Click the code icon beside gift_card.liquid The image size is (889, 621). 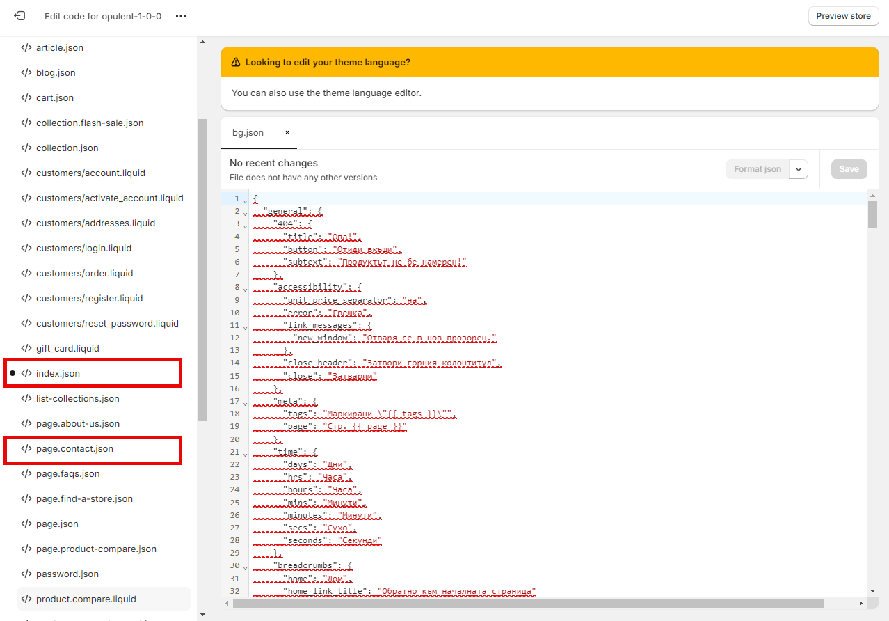pyautogui.click(x=26, y=349)
